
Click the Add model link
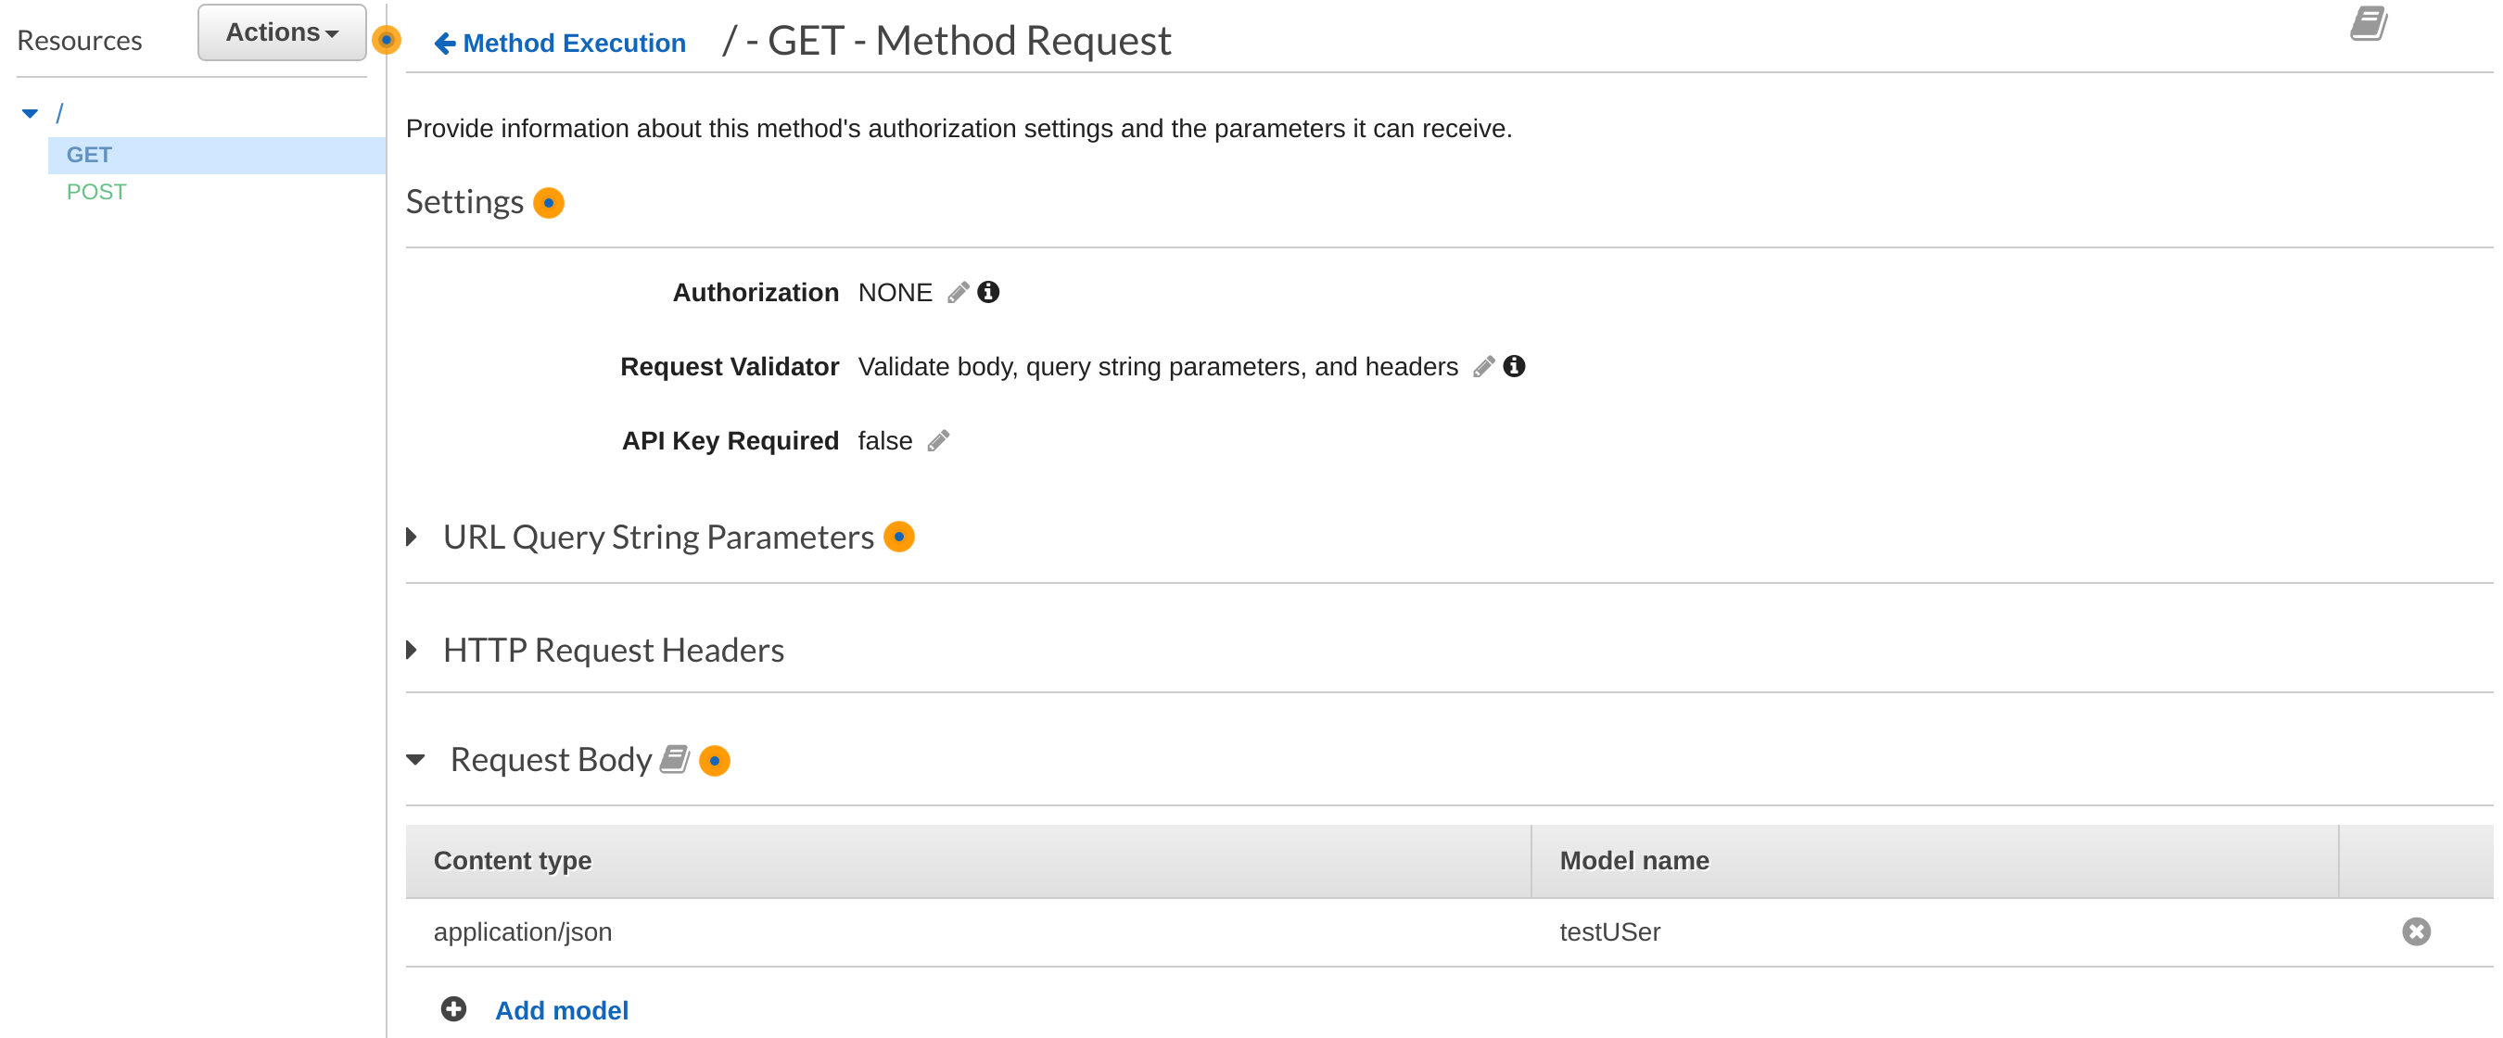[561, 1010]
